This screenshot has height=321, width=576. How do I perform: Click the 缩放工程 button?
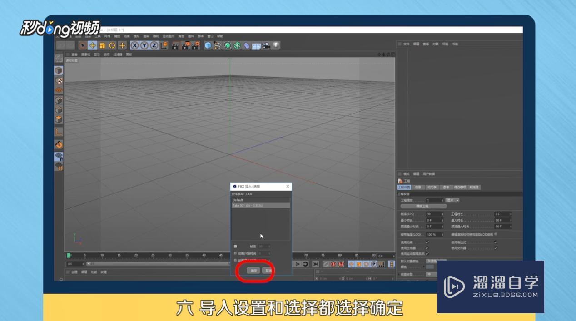(424, 206)
